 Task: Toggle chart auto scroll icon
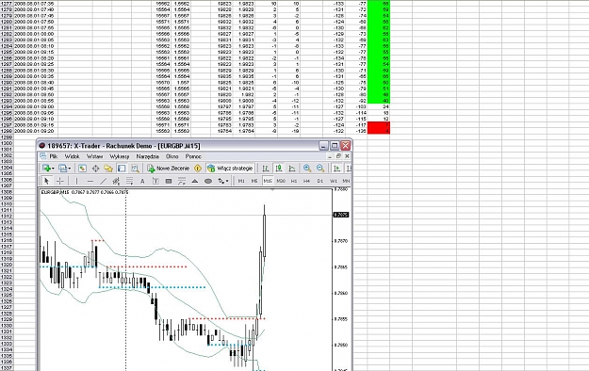337,169
